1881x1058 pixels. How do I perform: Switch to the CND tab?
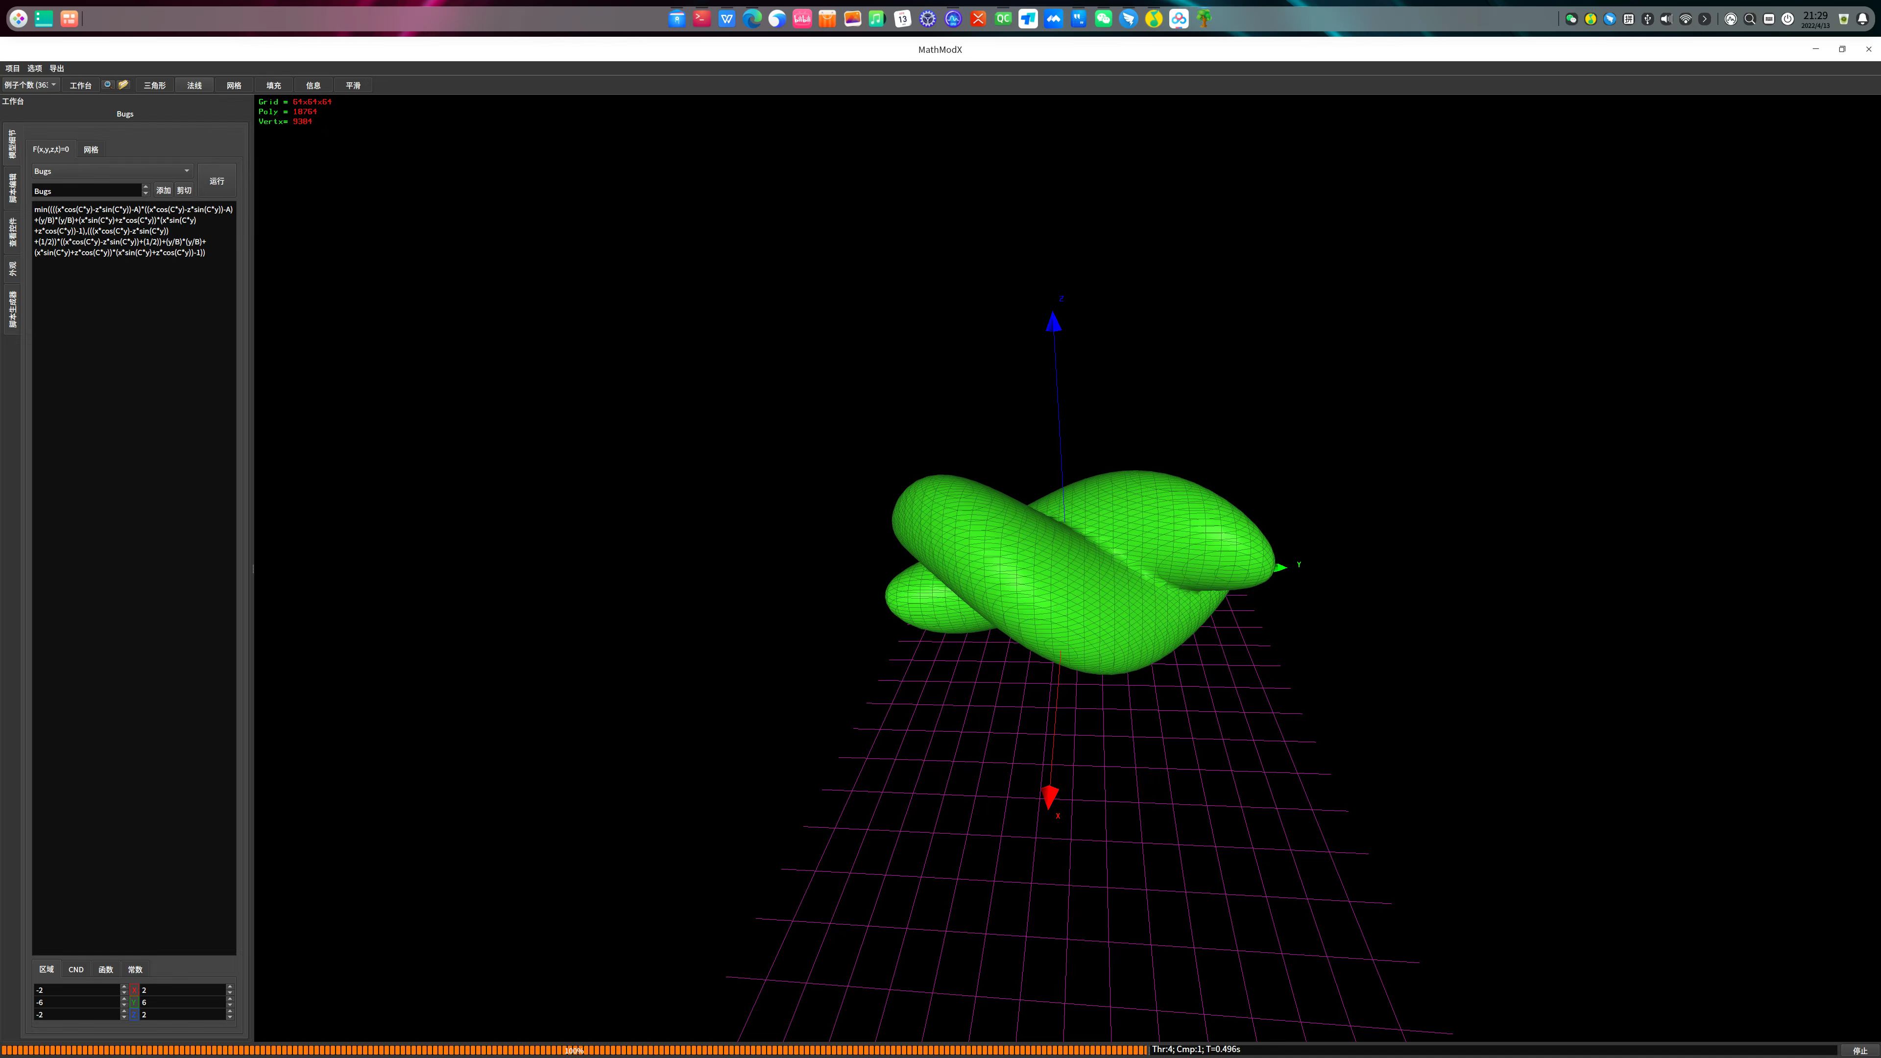(76, 970)
